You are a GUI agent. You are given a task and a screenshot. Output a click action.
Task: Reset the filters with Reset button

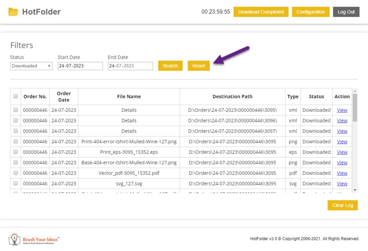pyautogui.click(x=198, y=66)
